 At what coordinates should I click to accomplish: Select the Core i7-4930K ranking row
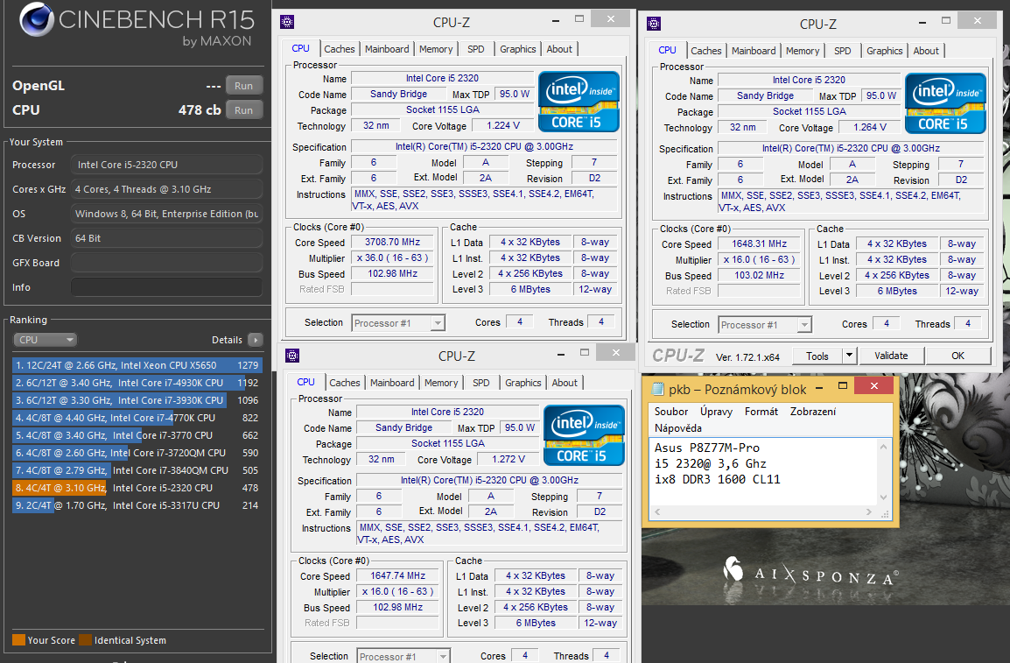click(x=137, y=383)
